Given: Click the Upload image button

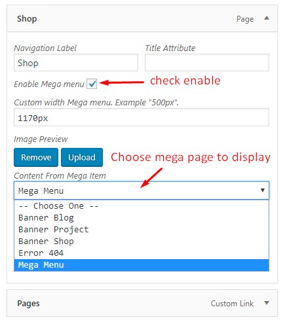Looking at the screenshot, I should point(82,157).
